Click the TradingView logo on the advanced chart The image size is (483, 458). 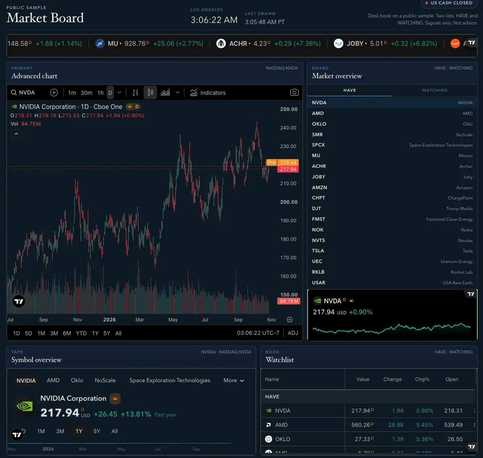(x=19, y=301)
